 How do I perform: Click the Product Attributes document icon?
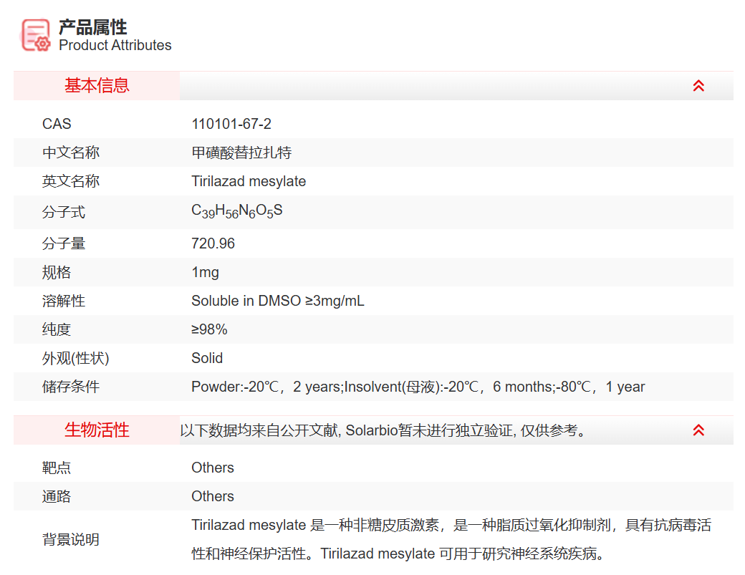[x=36, y=35]
